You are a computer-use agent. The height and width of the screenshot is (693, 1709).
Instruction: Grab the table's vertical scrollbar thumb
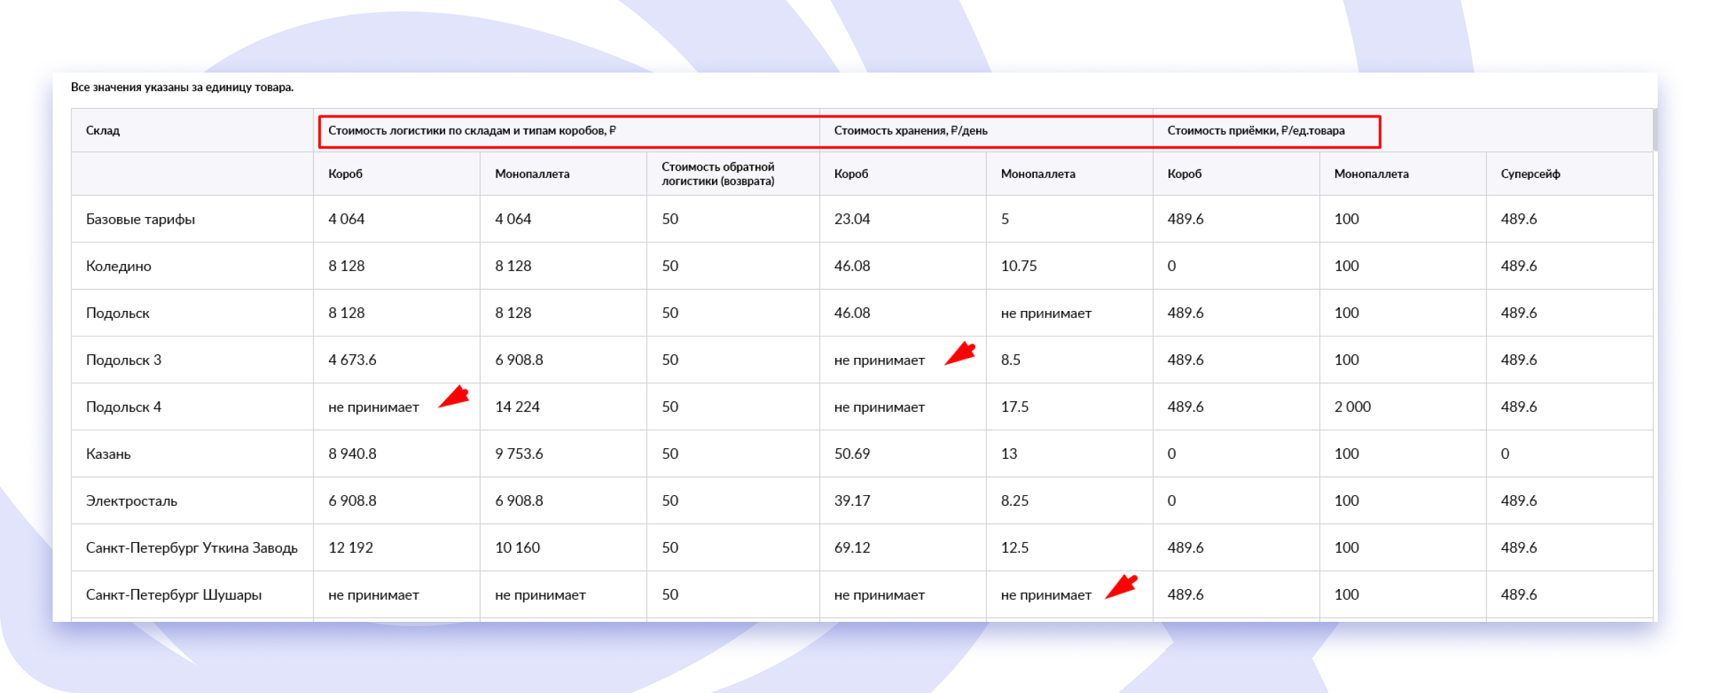click(1655, 130)
